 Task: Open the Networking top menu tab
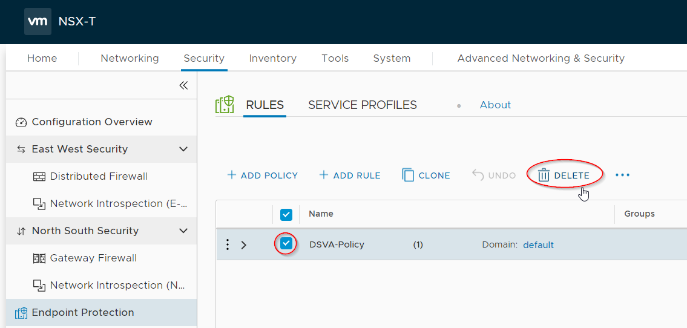tap(130, 59)
